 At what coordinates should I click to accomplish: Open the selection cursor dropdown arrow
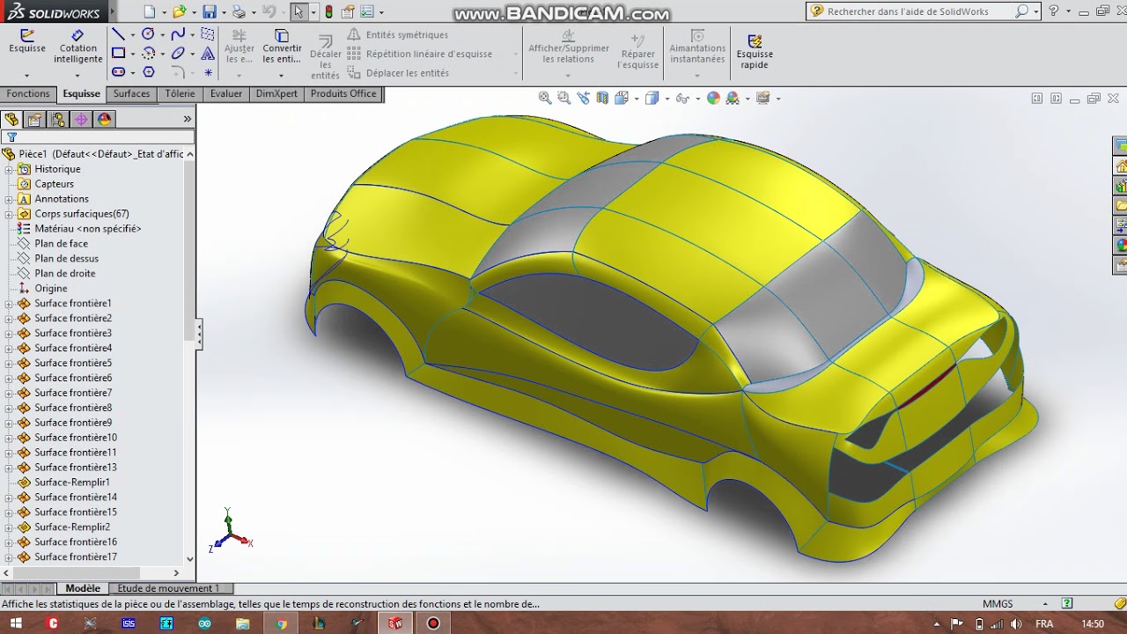click(312, 12)
